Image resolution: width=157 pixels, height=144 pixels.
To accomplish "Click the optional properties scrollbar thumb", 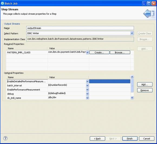I will pos(132,86).
